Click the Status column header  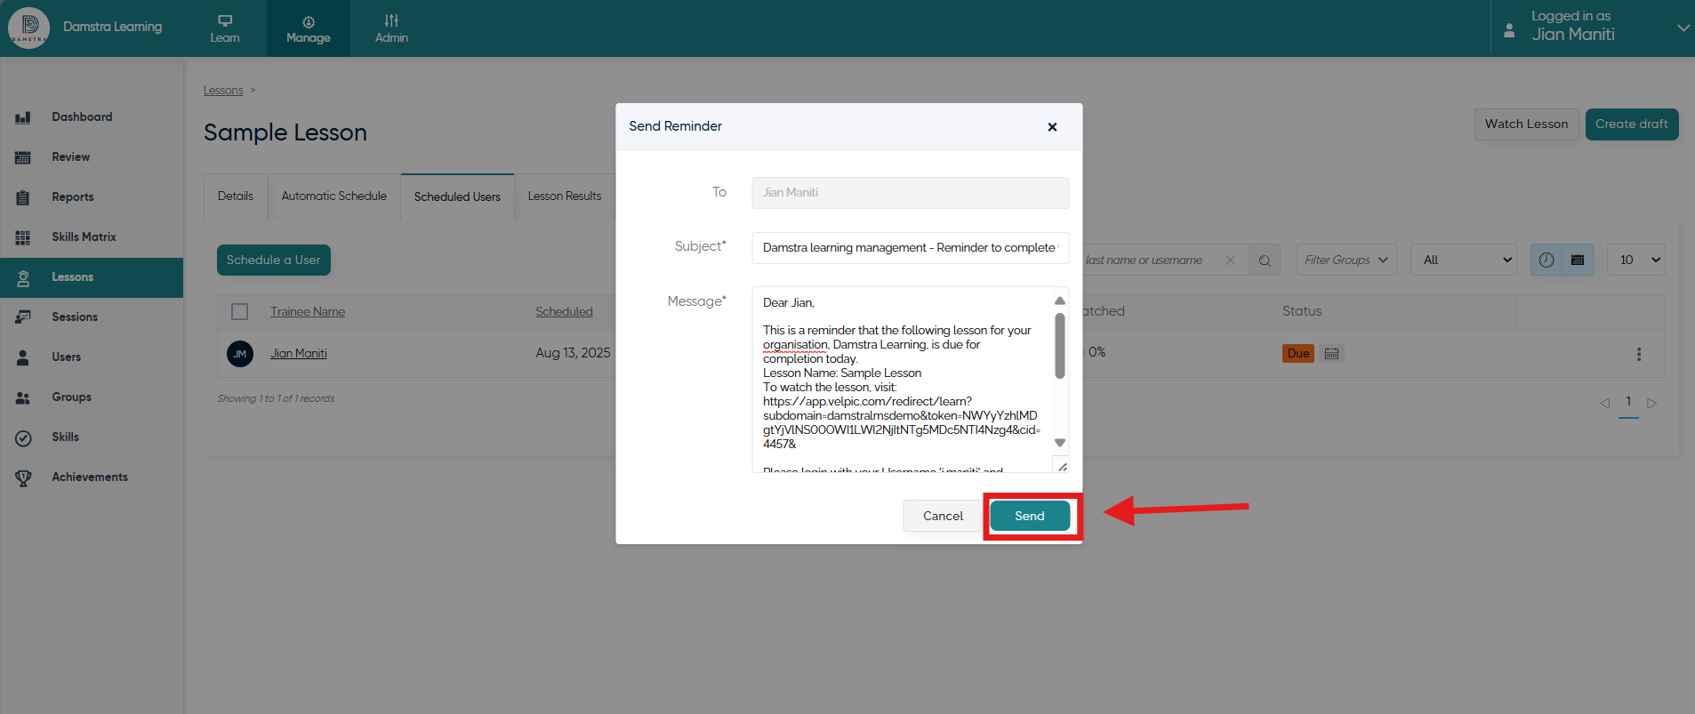1302,311
